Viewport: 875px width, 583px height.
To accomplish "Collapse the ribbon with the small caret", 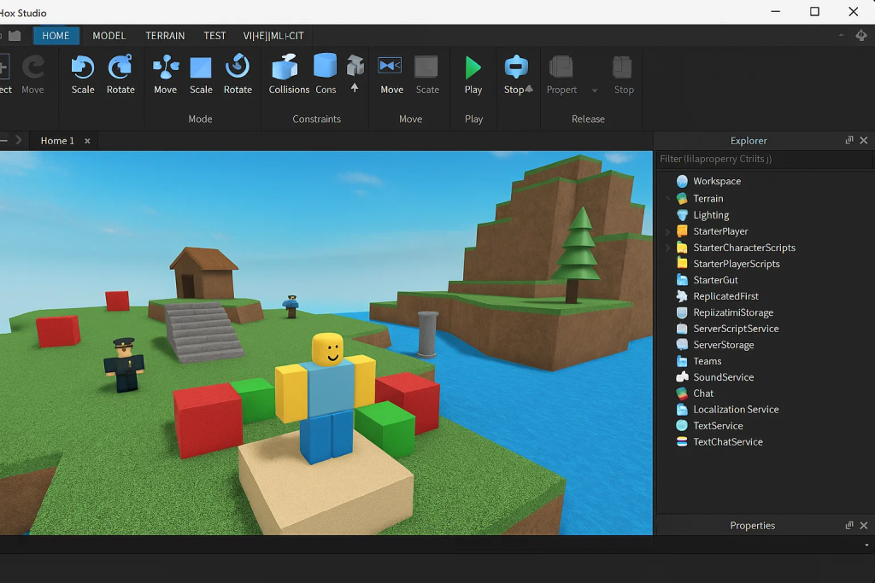I will point(841,36).
